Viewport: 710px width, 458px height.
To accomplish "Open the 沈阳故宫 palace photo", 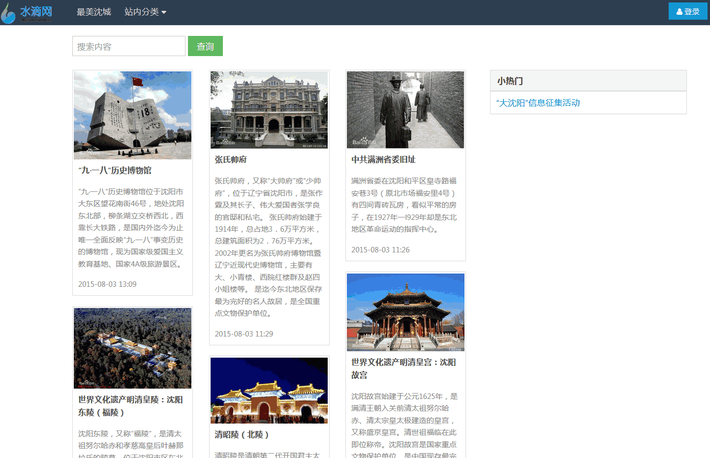I will (x=405, y=312).
